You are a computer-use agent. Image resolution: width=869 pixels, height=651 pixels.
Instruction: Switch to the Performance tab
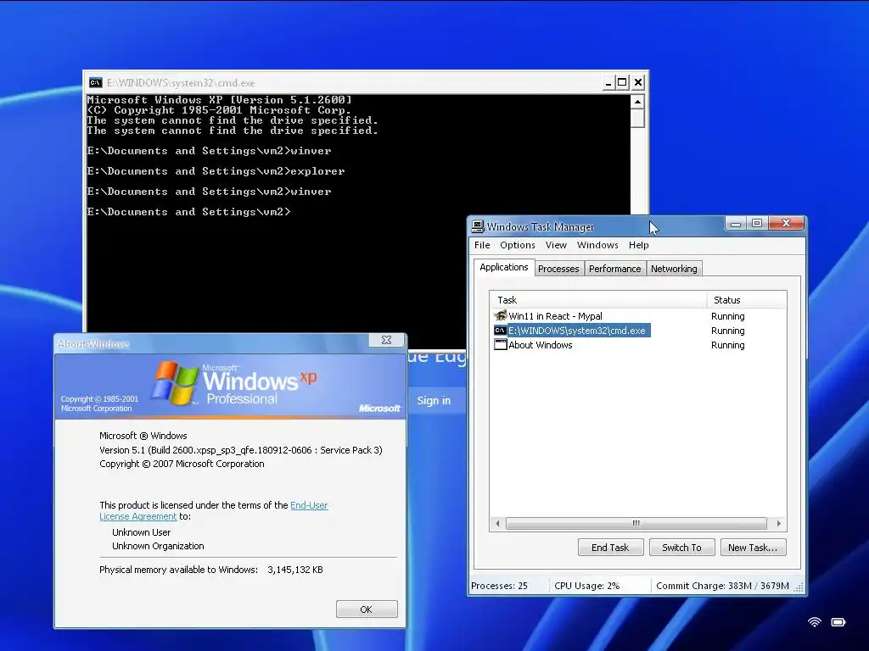pos(614,269)
